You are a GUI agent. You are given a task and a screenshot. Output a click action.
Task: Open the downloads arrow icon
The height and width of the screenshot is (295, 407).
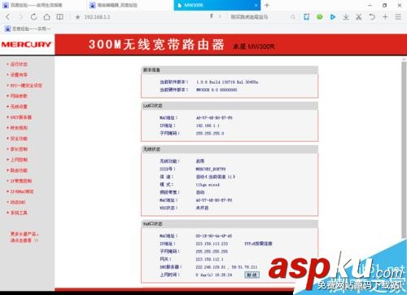point(346,17)
